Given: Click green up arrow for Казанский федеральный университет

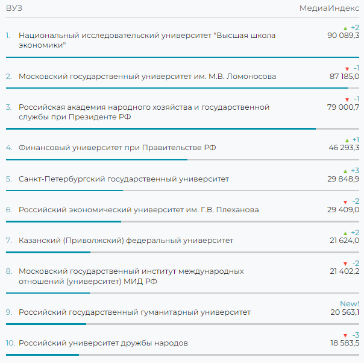Looking at the screenshot, I should pyautogui.click(x=345, y=233).
